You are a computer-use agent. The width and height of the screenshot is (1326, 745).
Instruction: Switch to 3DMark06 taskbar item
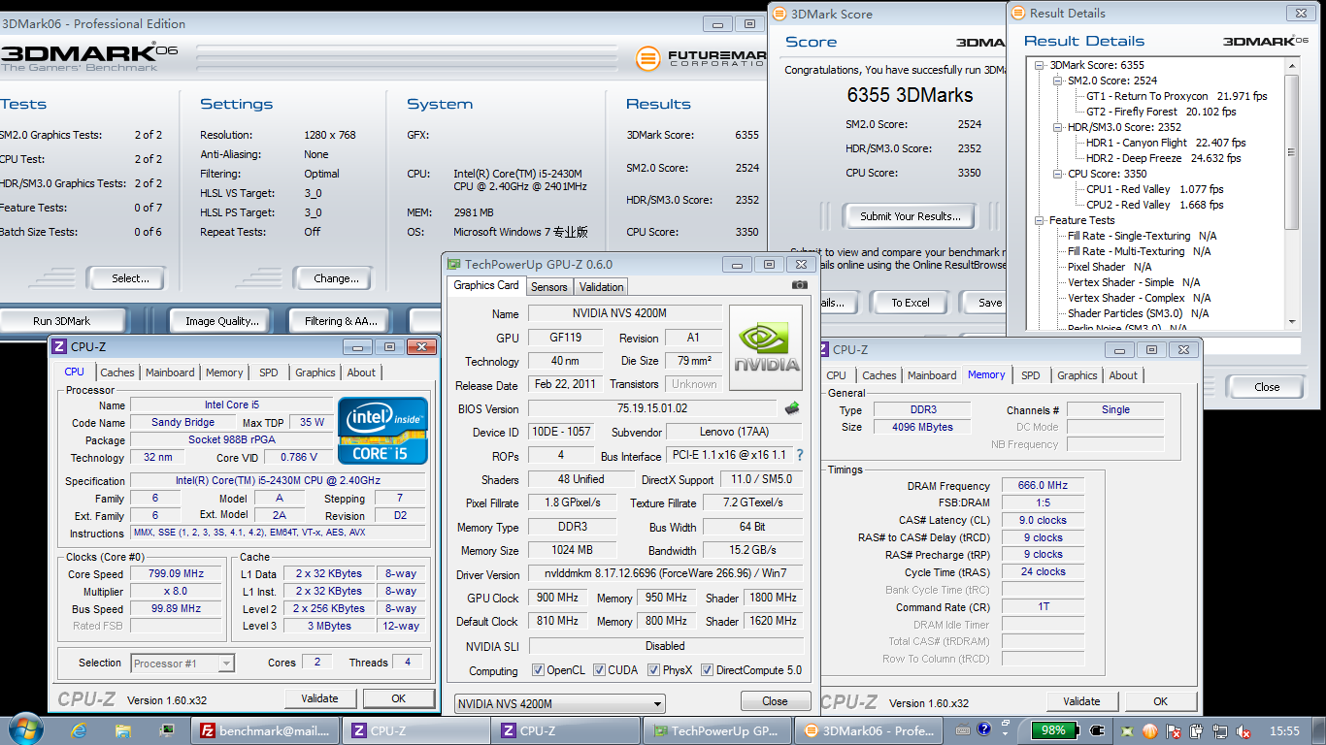(x=868, y=730)
